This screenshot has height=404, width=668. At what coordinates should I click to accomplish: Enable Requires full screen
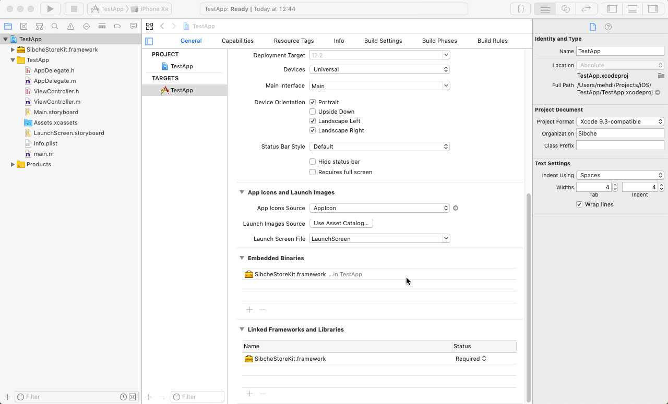click(313, 172)
